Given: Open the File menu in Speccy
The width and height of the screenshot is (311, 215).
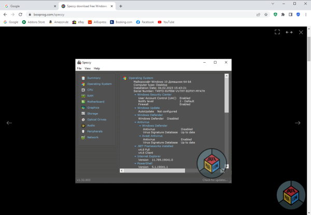Looking at the screenshot, I should point(79,68).
